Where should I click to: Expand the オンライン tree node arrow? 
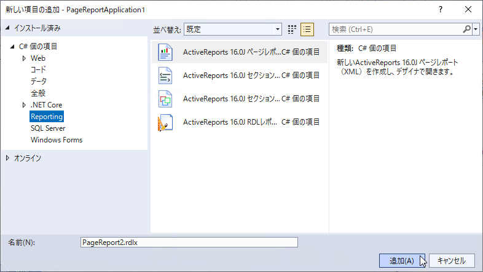pos(7,158)
